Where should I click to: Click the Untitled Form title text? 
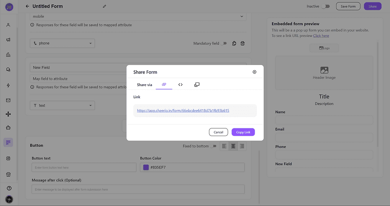[x=48, y=6]
